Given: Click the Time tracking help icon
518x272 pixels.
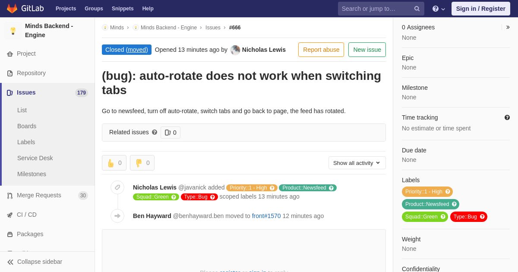Looking at the screenshot, I should pyautogui.click(x=507, y=117).
